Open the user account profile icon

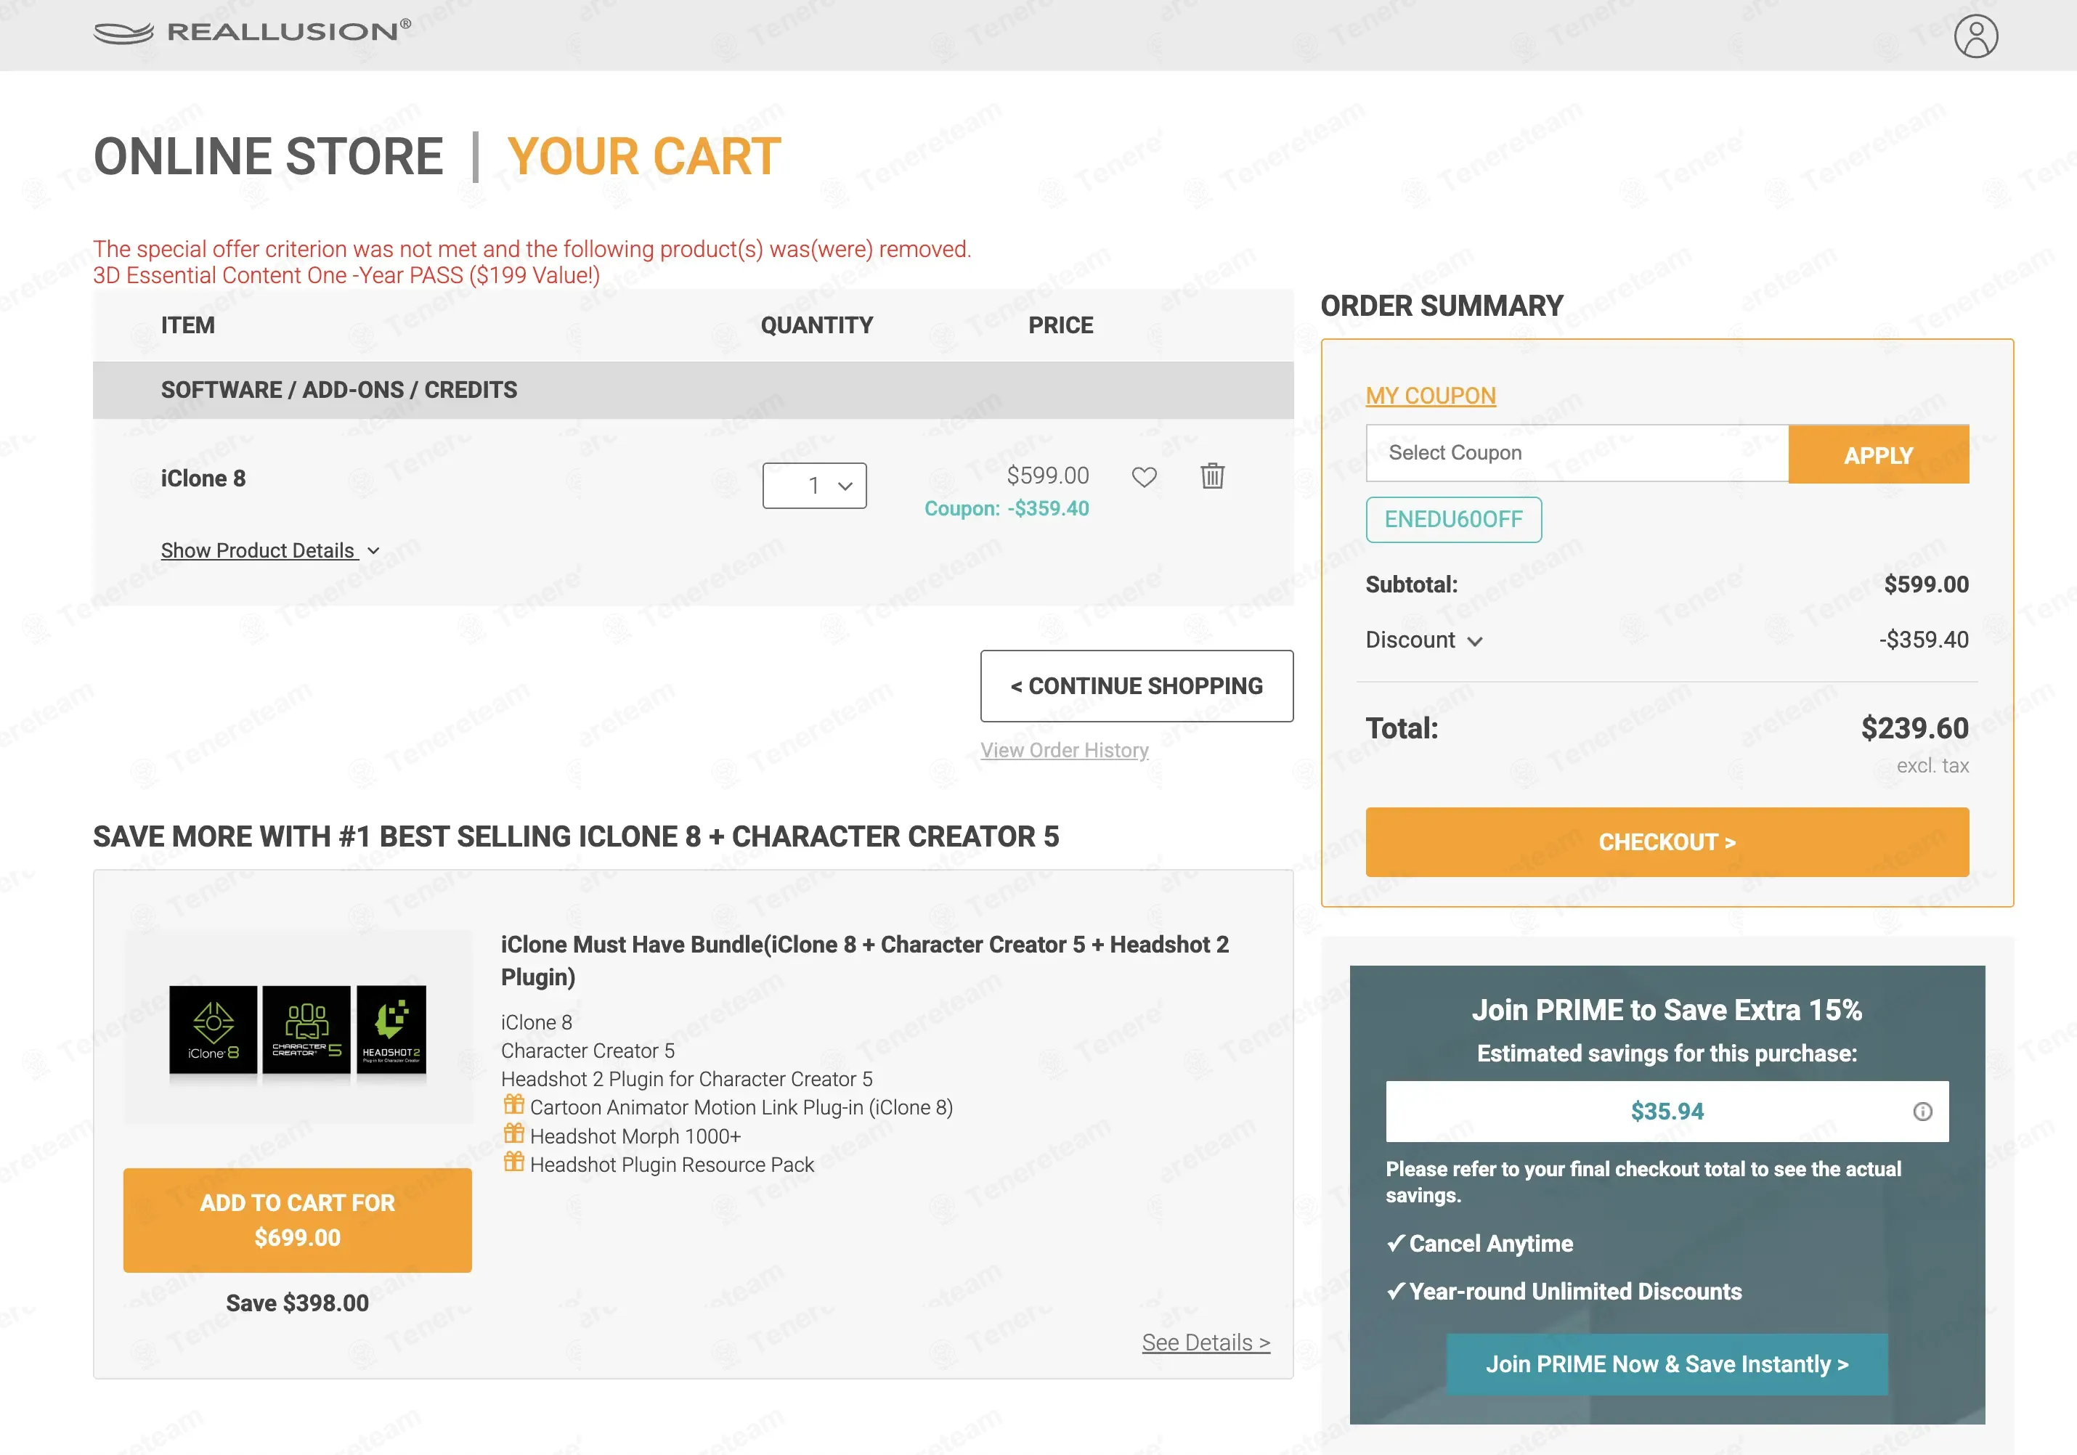click(x=1975, y=36)
